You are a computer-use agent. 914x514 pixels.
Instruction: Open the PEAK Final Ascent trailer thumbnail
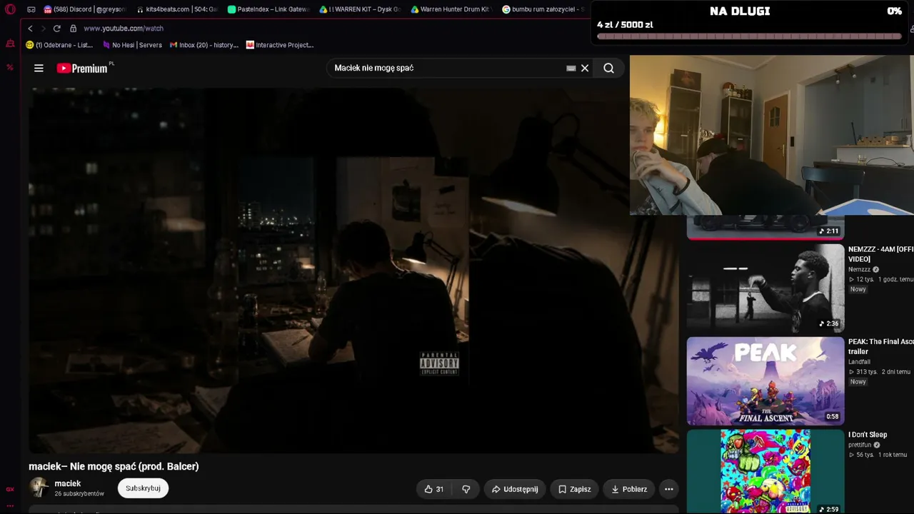pyautogui.click(x=765, y=381)
